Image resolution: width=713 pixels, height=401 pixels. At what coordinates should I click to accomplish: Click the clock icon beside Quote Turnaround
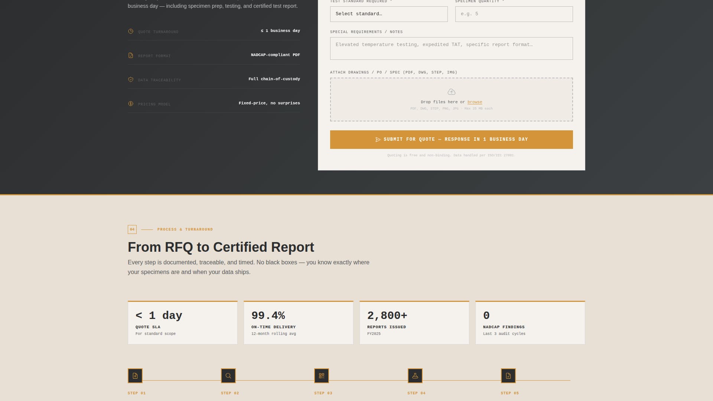[130, 31]
